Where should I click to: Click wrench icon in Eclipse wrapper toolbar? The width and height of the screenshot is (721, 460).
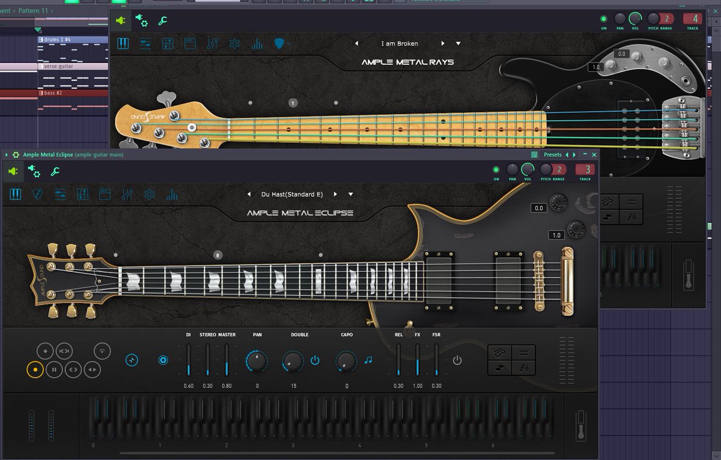(x=54, y=172)
